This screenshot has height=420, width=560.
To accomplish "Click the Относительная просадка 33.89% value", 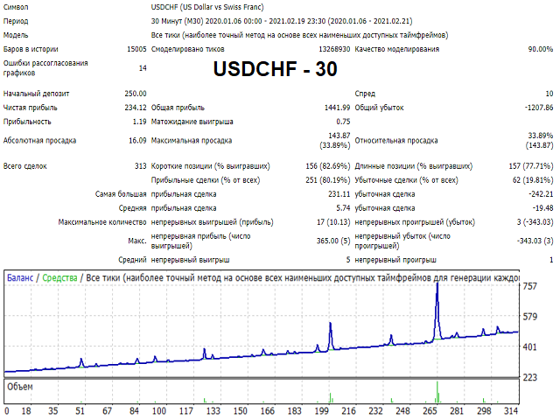I will (541, 136).
